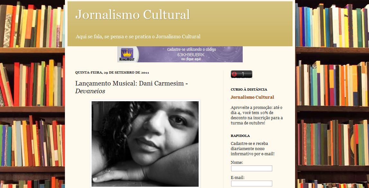
Task: Open the black-and-white photo of Dani Carmesim
Action: [x=145, y=144]
